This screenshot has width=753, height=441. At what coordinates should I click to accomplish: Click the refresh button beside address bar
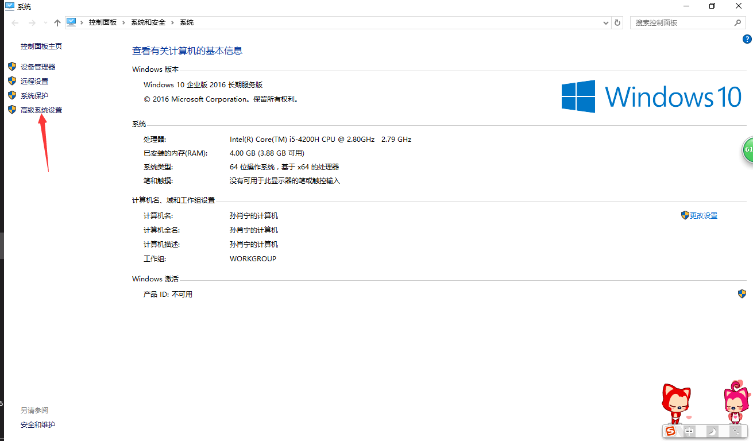[617, 23]
